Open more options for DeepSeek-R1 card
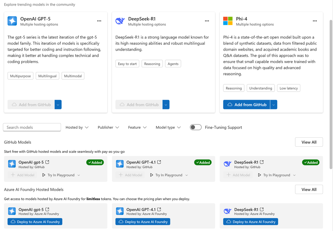The height and width of the screenshot is (231, 333). [x=207, y=21]
